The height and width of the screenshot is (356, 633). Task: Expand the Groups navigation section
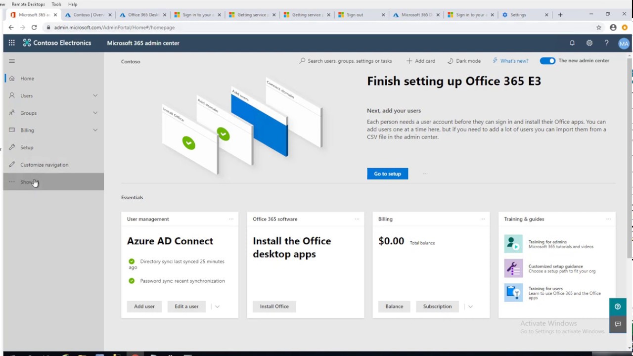point(95,113)
